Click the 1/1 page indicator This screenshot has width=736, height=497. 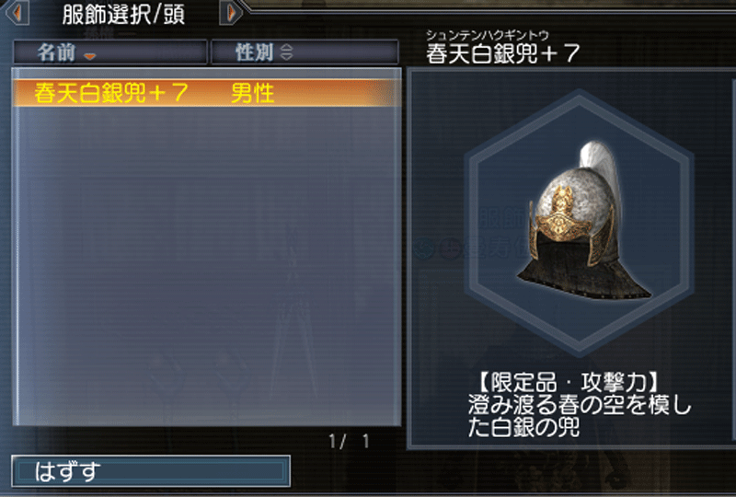(x=350, y=441)
